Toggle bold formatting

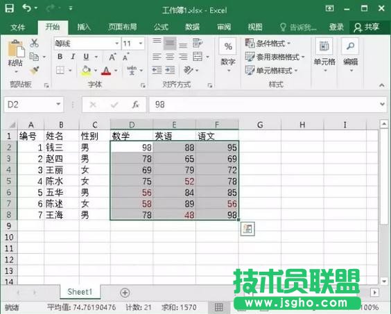point(60,57)
